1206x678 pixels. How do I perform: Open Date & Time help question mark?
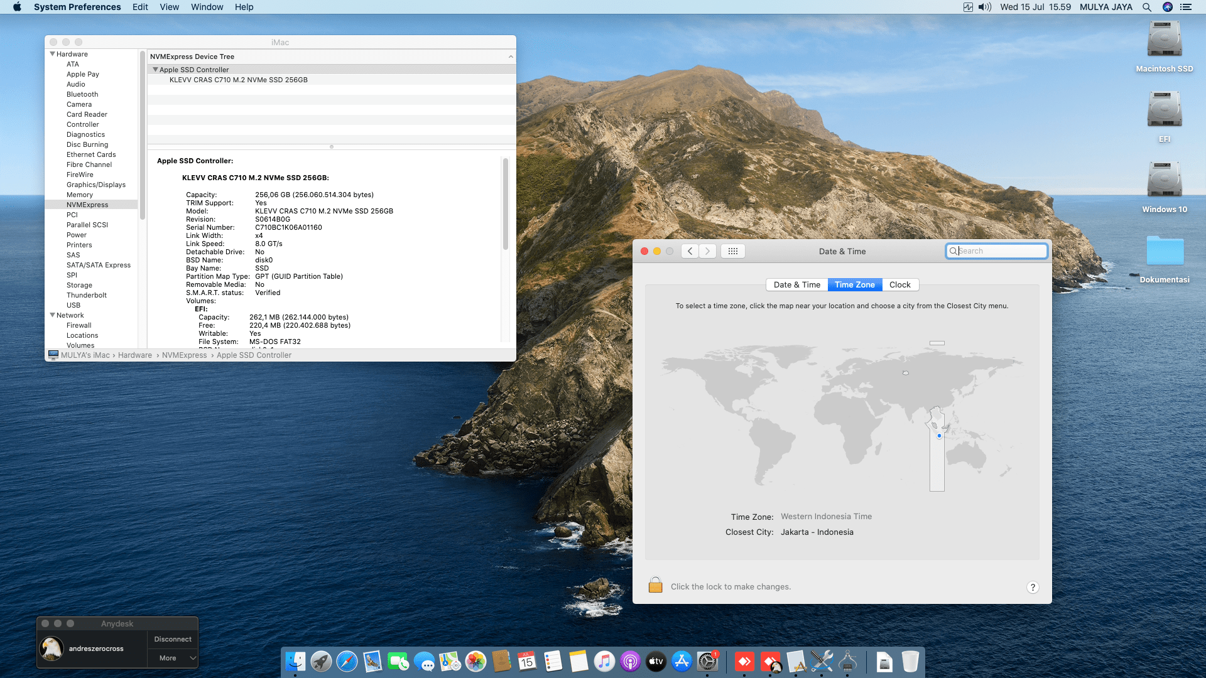1033,587
